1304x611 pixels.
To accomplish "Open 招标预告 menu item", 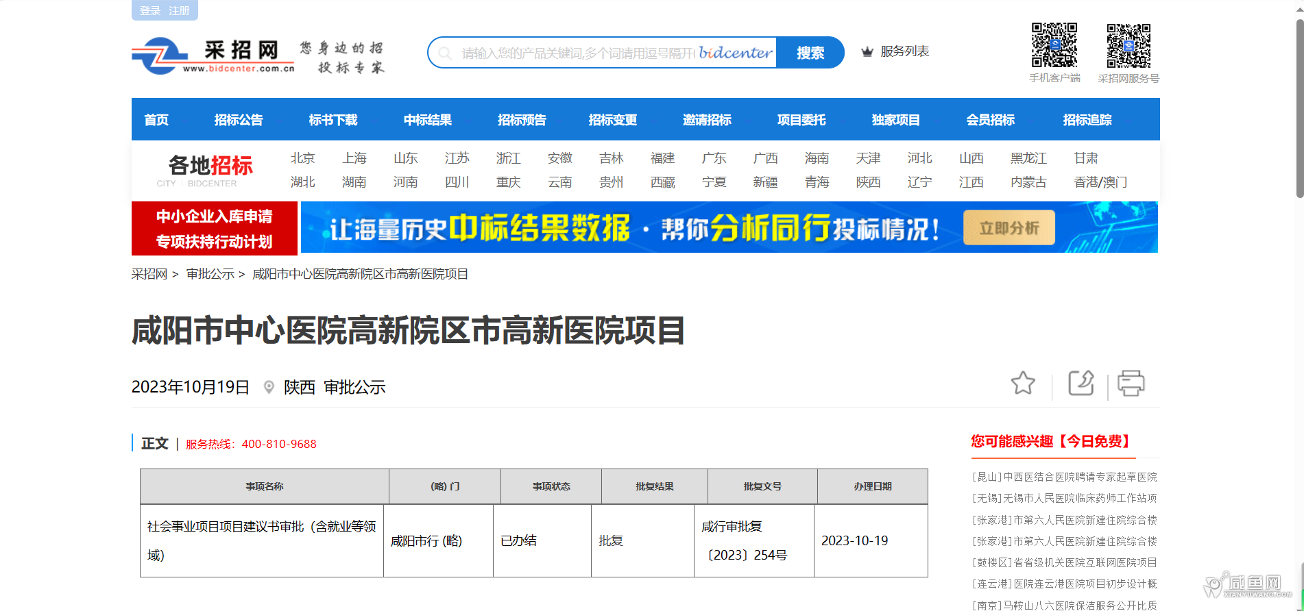I will tap(522, 120).
